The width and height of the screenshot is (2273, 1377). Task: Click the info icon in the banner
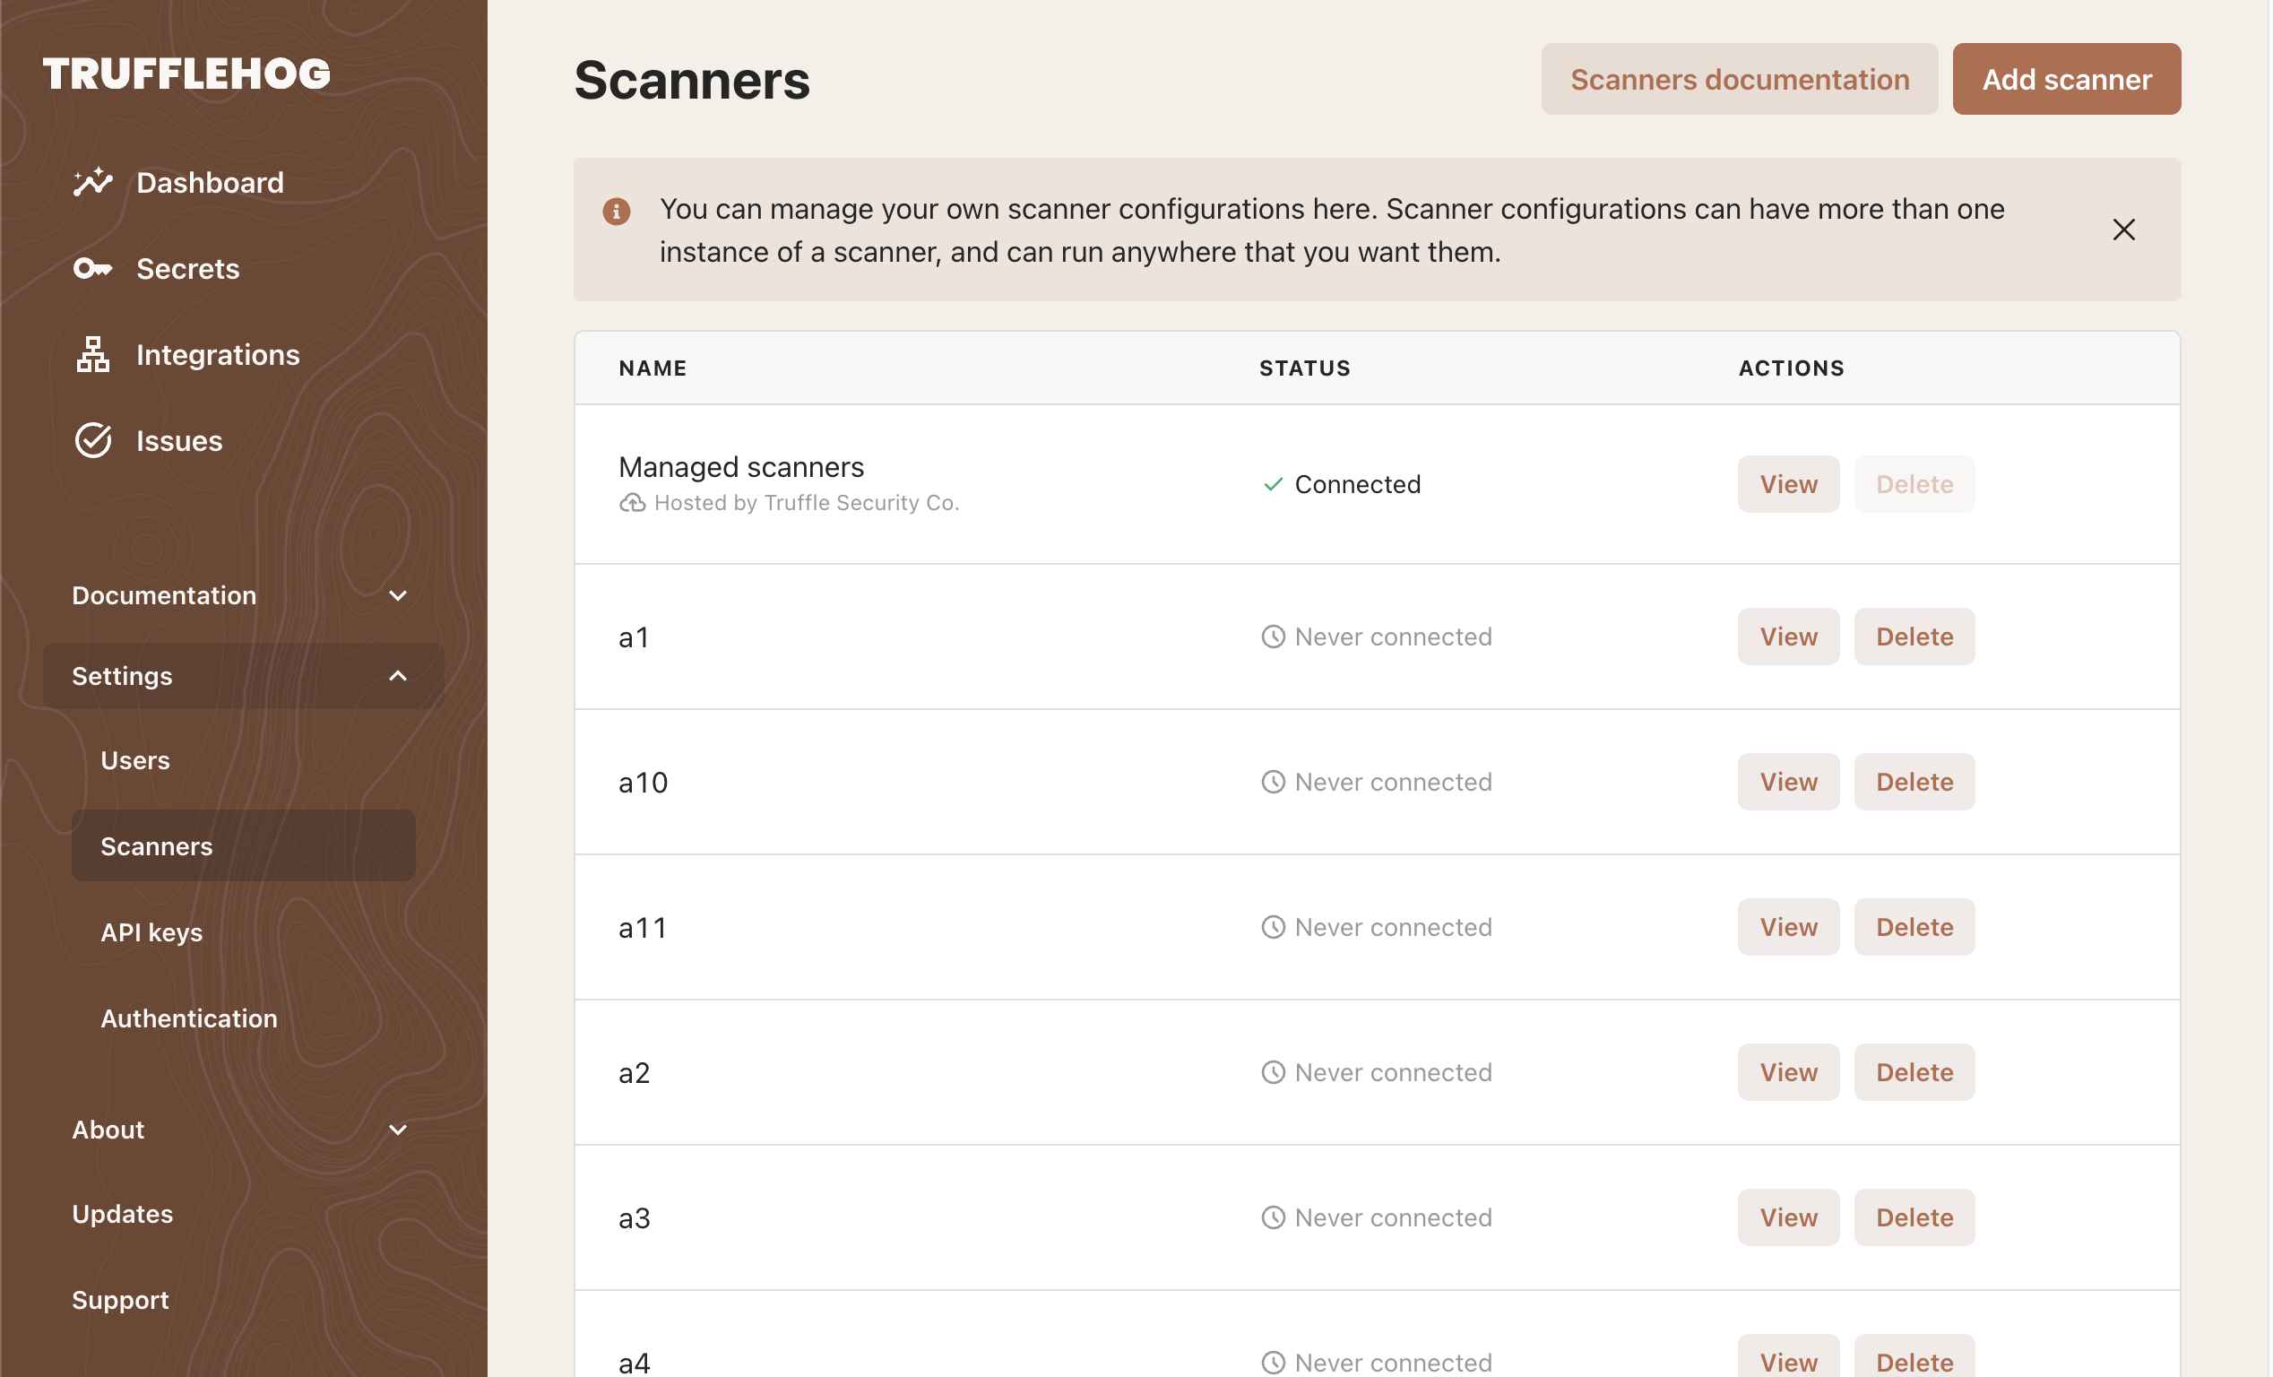click(617, 212)
